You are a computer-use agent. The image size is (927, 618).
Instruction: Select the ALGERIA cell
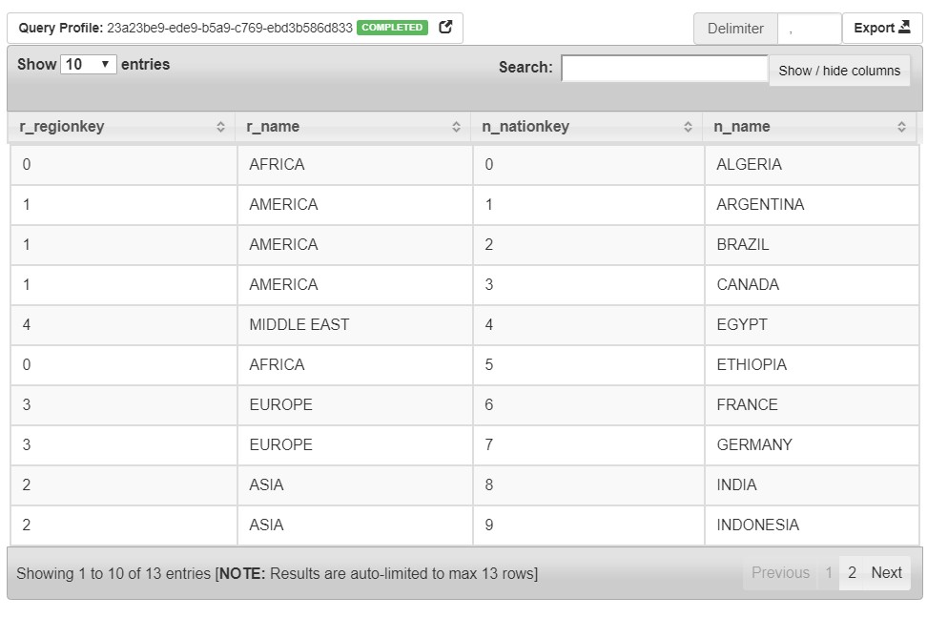click(x=812, y=164)
